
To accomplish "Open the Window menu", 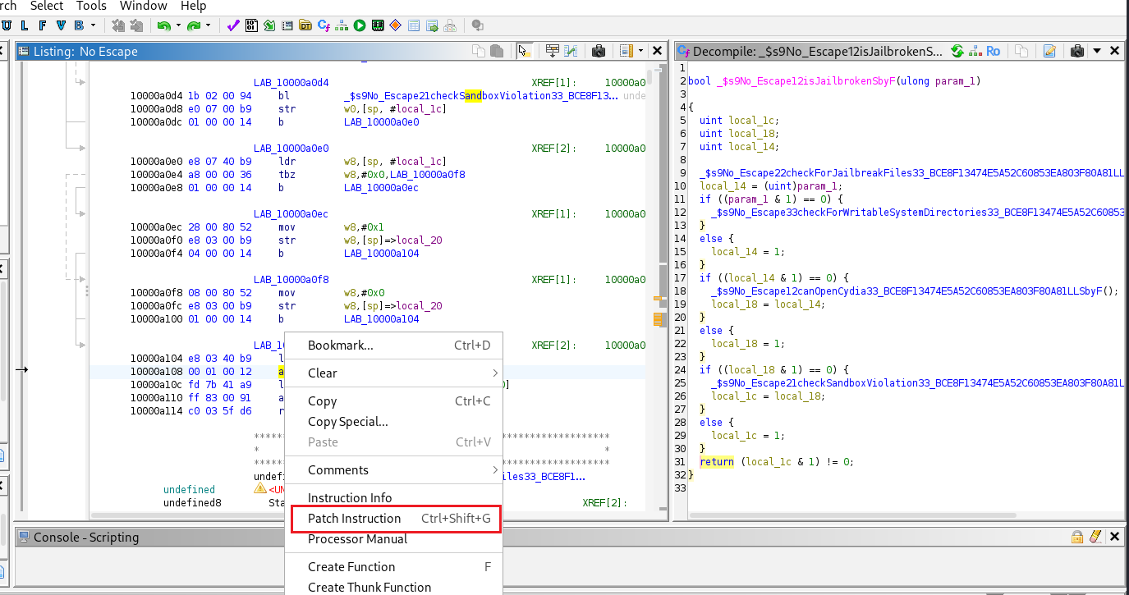I will (143, 6).
